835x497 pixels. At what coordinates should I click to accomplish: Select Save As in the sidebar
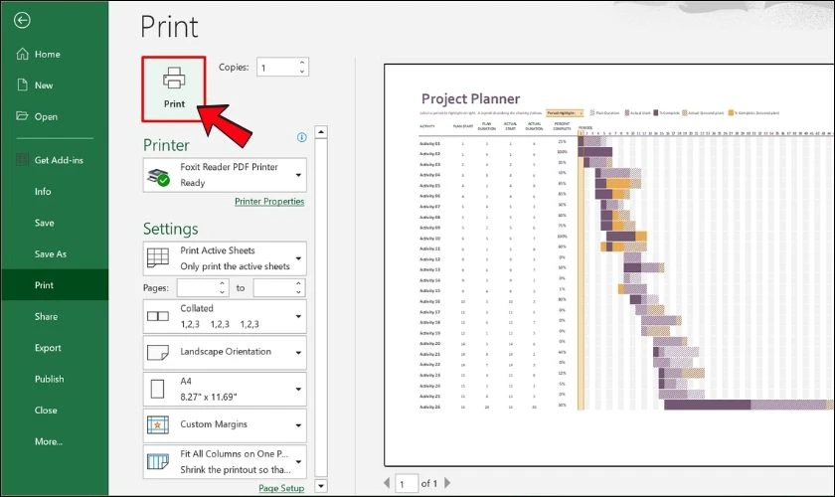click(x=51, y=254)
